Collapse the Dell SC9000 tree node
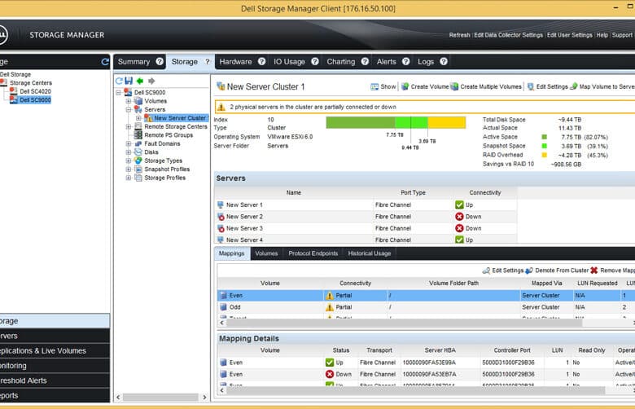Viewport: 635px width, 409px height. [119, 92]
